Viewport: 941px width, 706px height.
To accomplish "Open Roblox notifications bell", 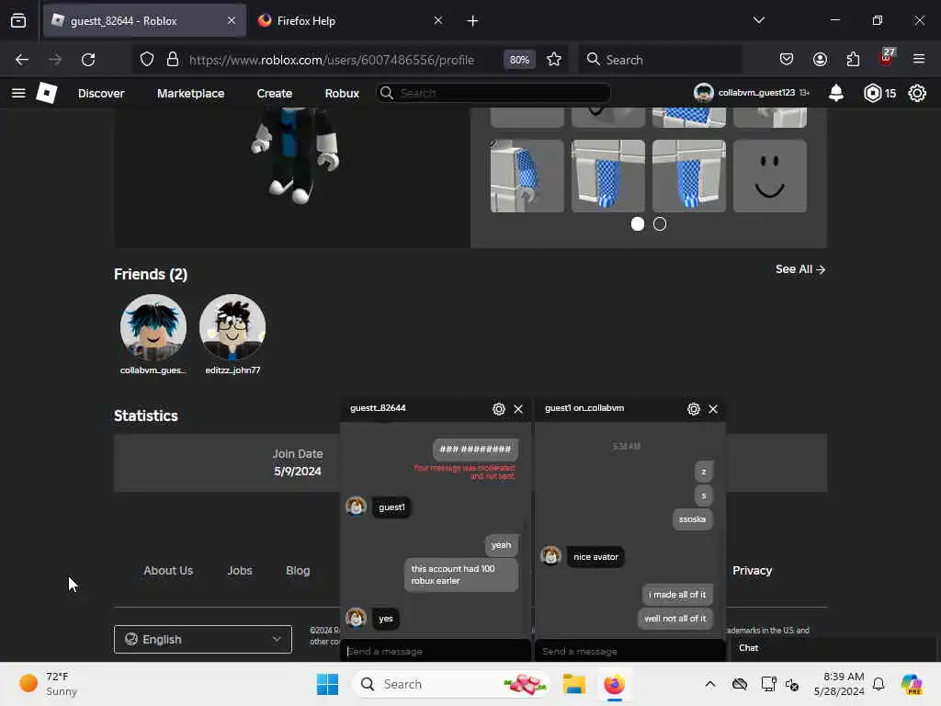I will click(x=836, y=93).
